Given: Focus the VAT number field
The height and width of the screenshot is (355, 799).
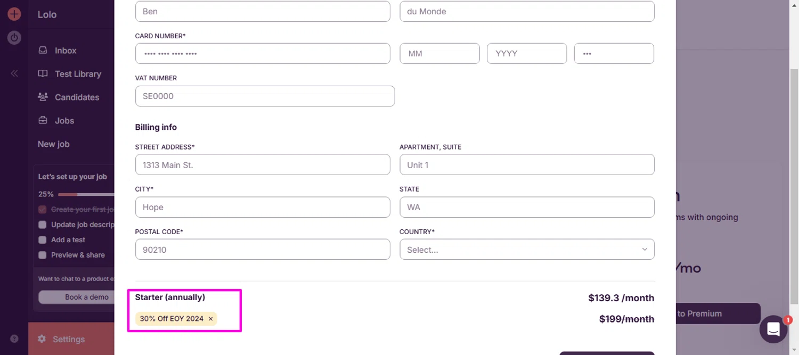Looking at the screenshot, I should point(265,96).
